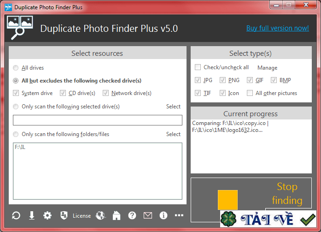Click Manage next to Check/uncheck all
Screen dimensions: 321x232
click(x=268, y=68)
